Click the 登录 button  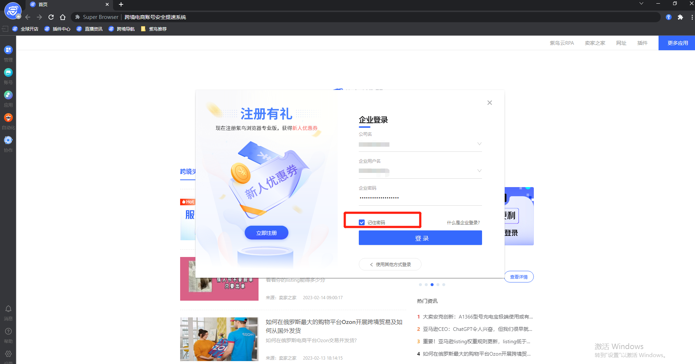tap(420, 238)
